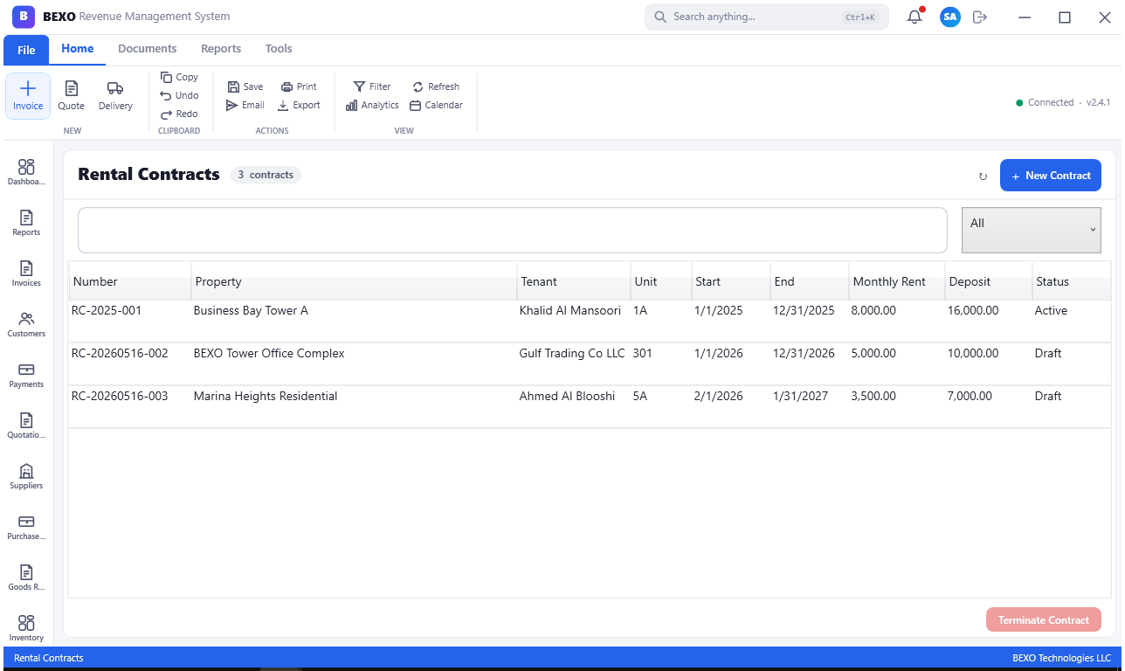
Task: Click Email in Actions group
Action: (245, 105)
